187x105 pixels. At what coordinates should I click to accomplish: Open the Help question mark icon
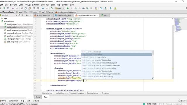110,8
